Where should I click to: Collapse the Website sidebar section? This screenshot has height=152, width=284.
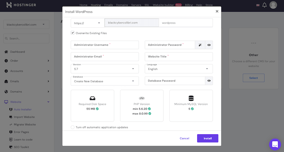48,102
